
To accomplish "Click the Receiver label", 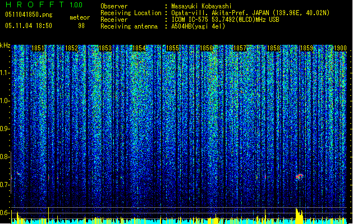I will 114,20.
